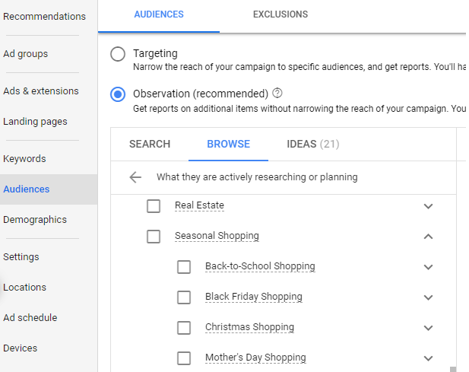Expand Mother's Day Shopping chevron
469x372 pixels.
(428, 358)
